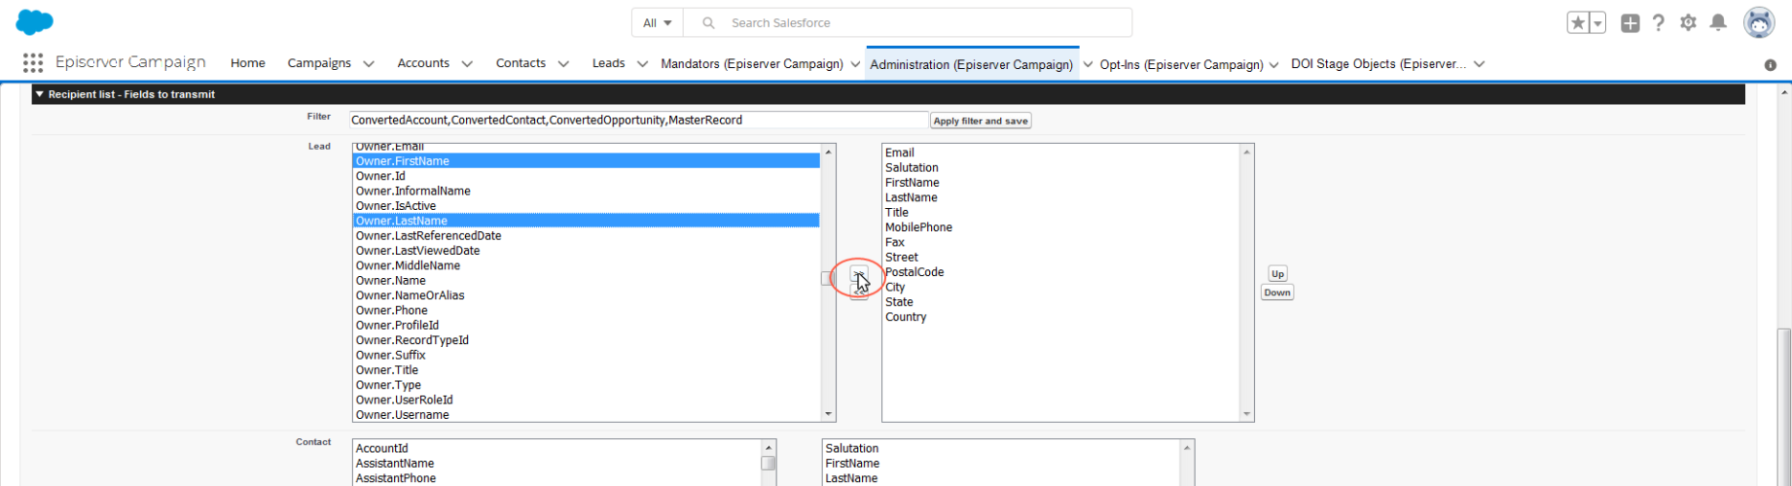
Task: Open the Mandators (Episerver Campaign) tab
Action: 751,64
